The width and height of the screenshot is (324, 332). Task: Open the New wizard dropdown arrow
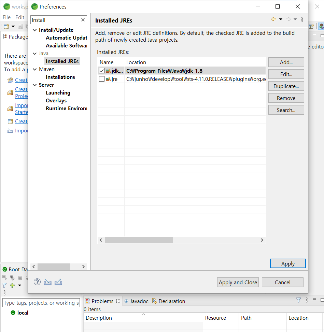point(13,27)
